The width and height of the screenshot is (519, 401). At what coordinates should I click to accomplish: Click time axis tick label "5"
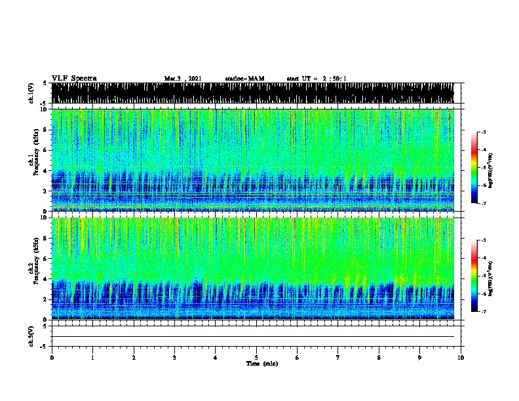(256, 358)
